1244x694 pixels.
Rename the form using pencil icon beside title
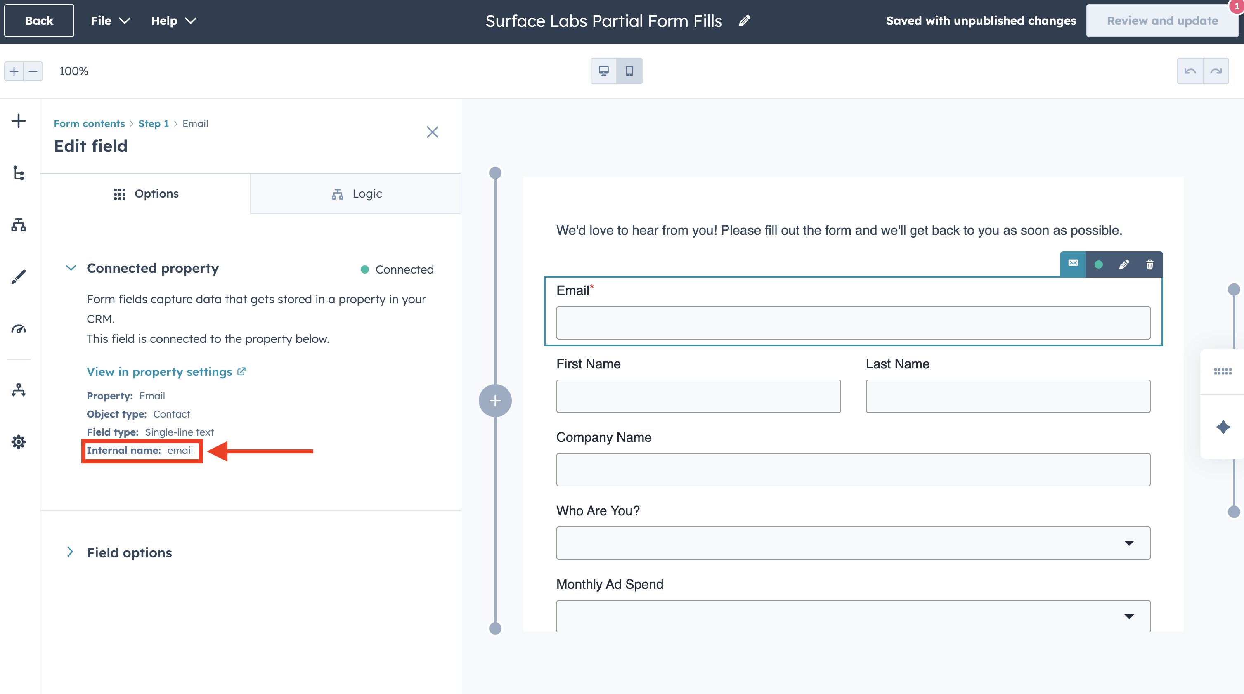[744, 20]
